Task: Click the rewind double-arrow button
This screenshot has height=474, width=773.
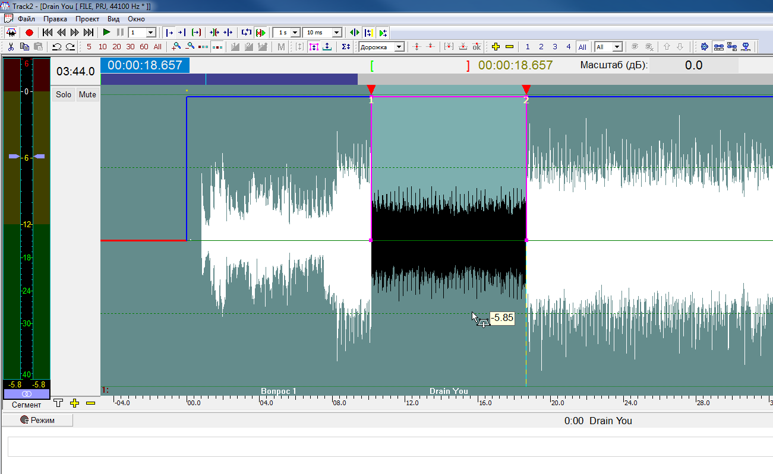Action: pos(61,33)
